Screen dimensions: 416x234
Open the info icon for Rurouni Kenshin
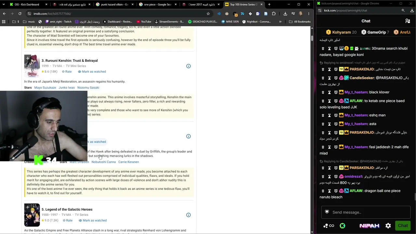click(x=188, y=66)
